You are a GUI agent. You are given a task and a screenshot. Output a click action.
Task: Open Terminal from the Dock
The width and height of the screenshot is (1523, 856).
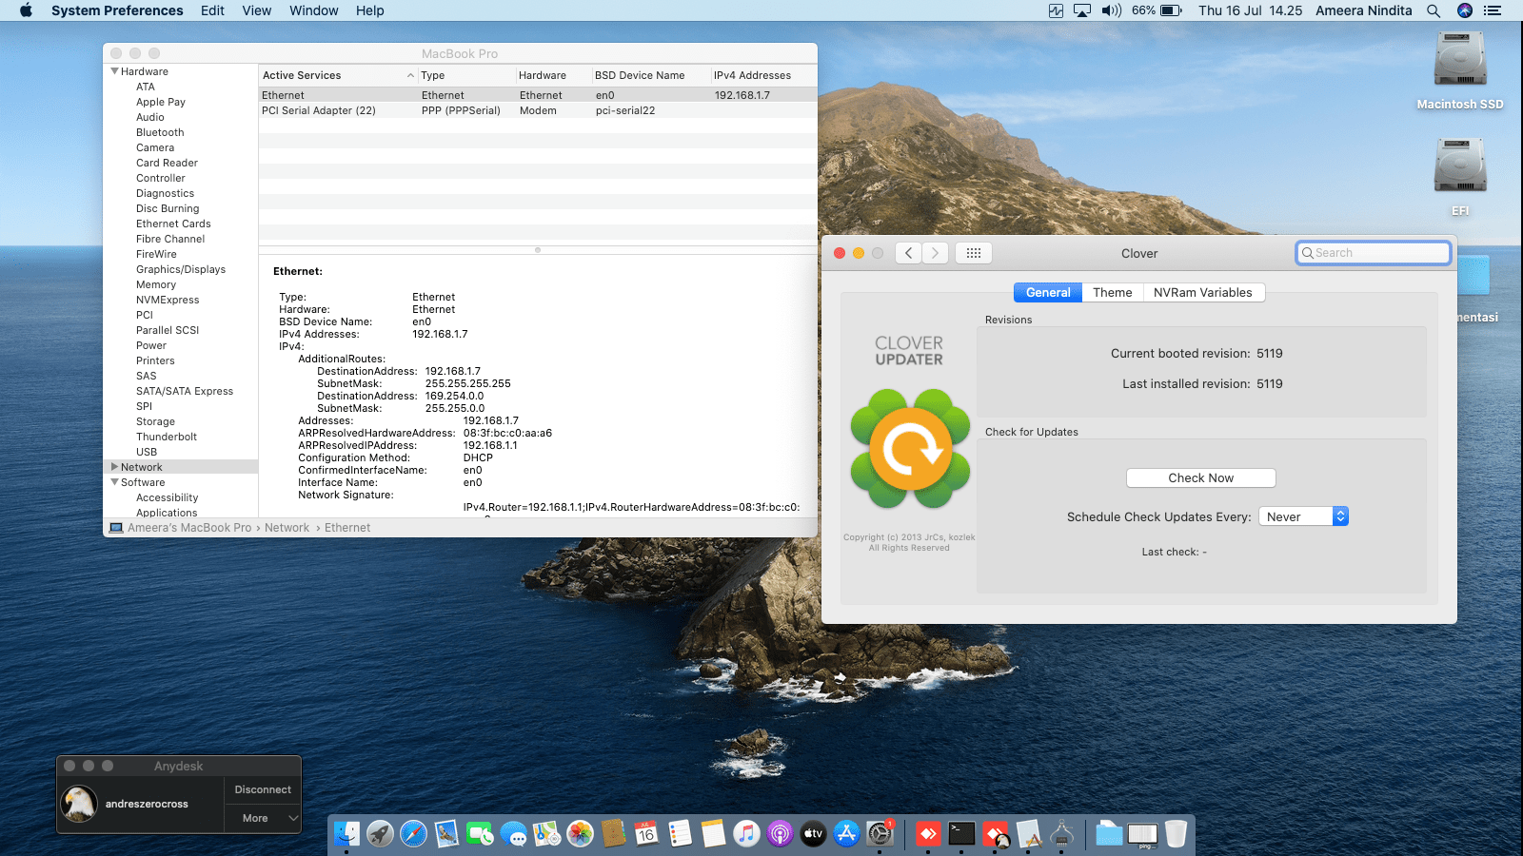[961, 834]
